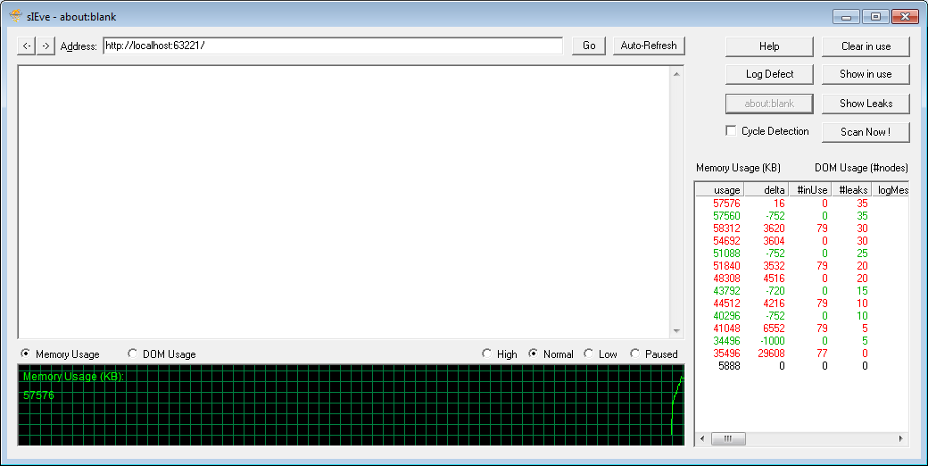Click the sIEve app icon in title bar
The height and width of the screenshot is (466, 928).
click(x=16, y=16)
